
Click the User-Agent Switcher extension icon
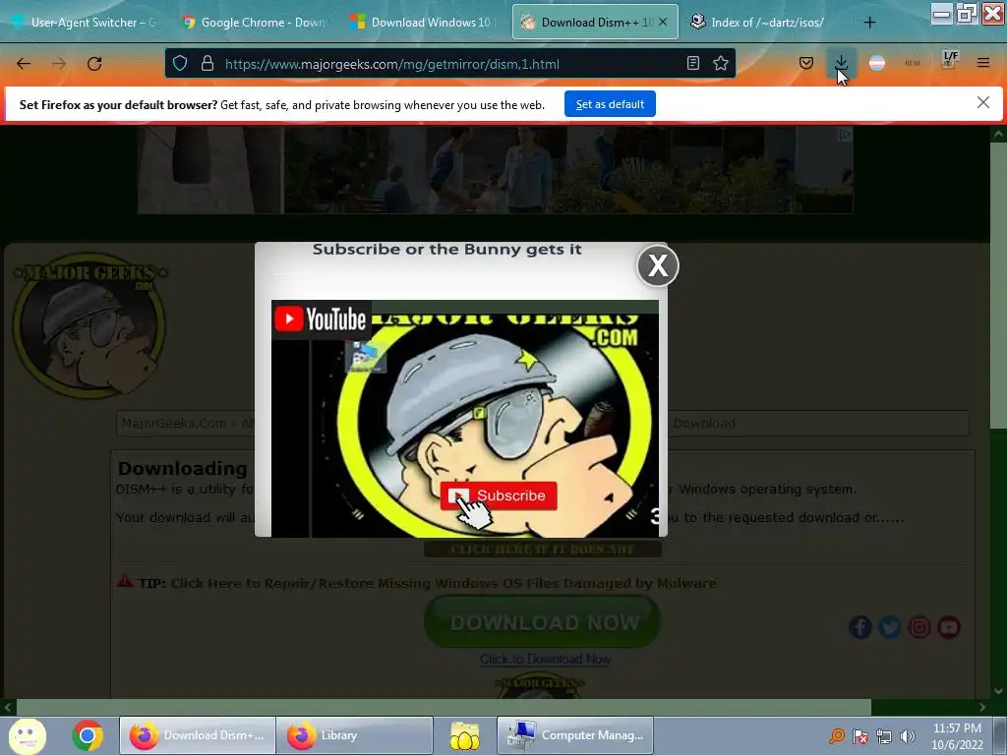pos(912,63)
